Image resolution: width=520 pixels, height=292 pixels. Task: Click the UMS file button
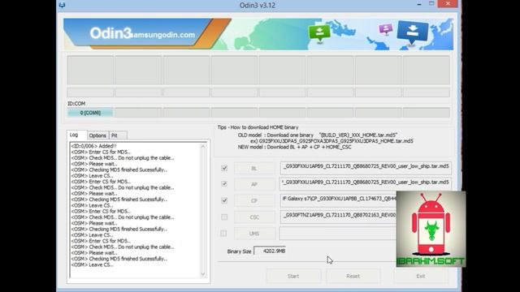tap(254, 234)
